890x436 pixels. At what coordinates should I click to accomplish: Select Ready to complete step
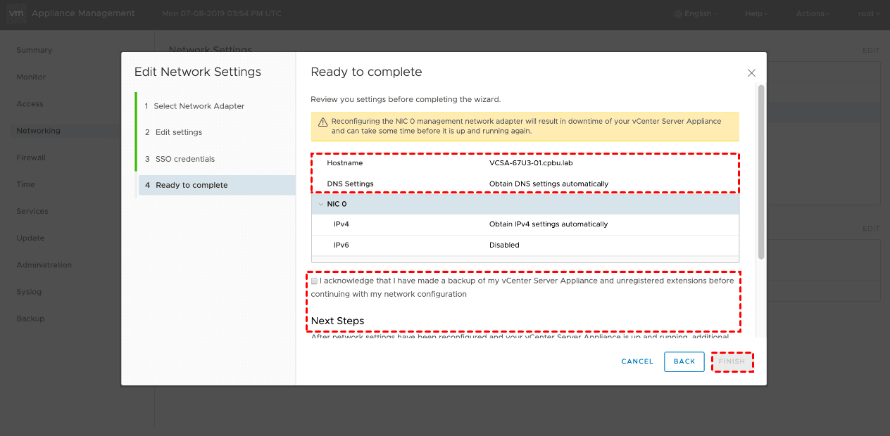click(x=192, y=185)
